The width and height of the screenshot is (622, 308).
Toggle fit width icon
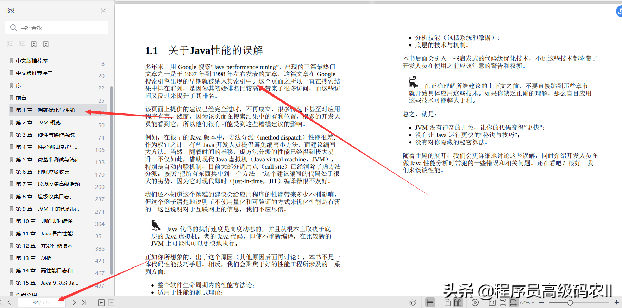[x=514, y=302]
